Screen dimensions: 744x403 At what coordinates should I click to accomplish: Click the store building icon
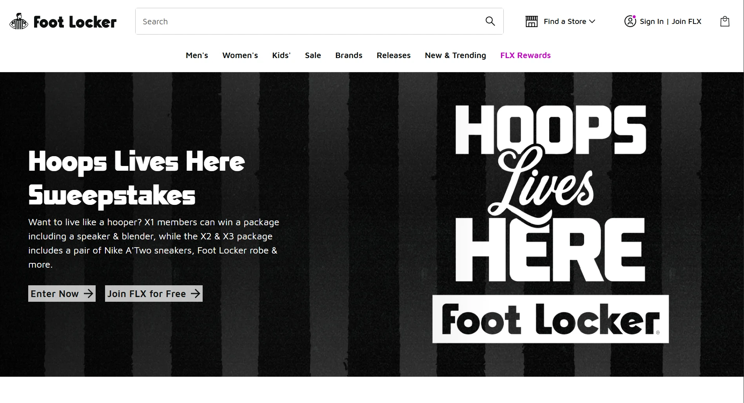pyautogui.click(x=532, y=21)
